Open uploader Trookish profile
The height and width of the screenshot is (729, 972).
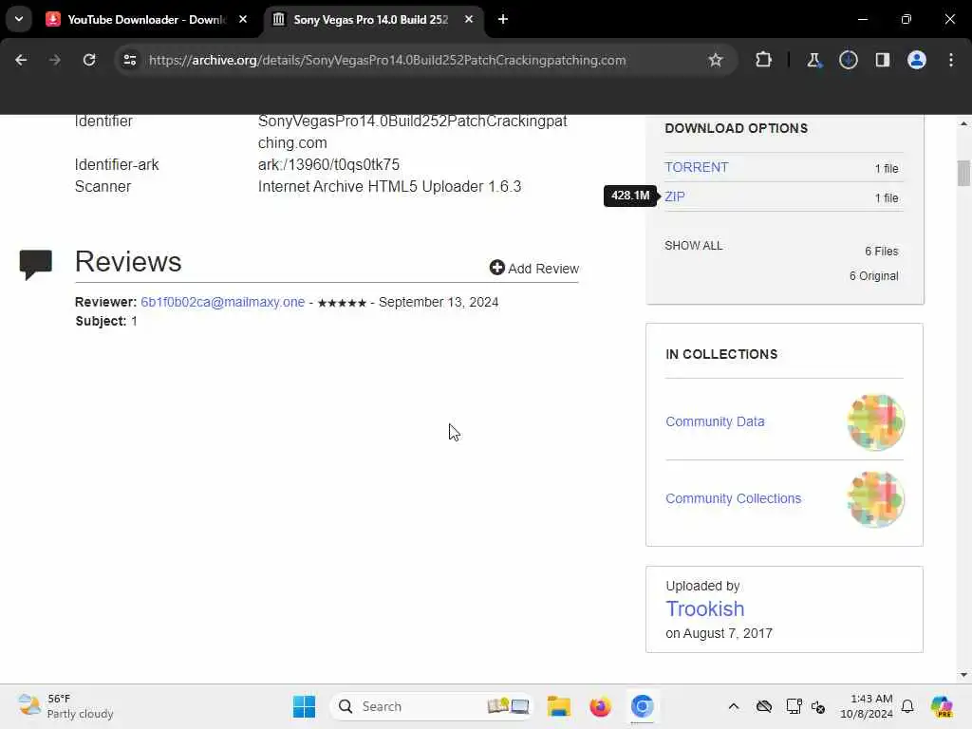705,608
